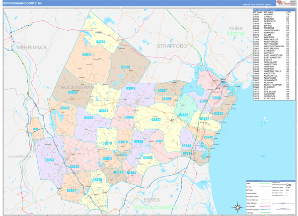
Task: Select ZIP code label 03038
Action: click(x=74, y=166)
